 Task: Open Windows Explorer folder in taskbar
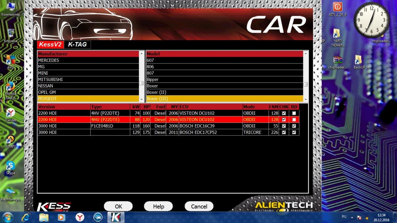pos(44,217)
